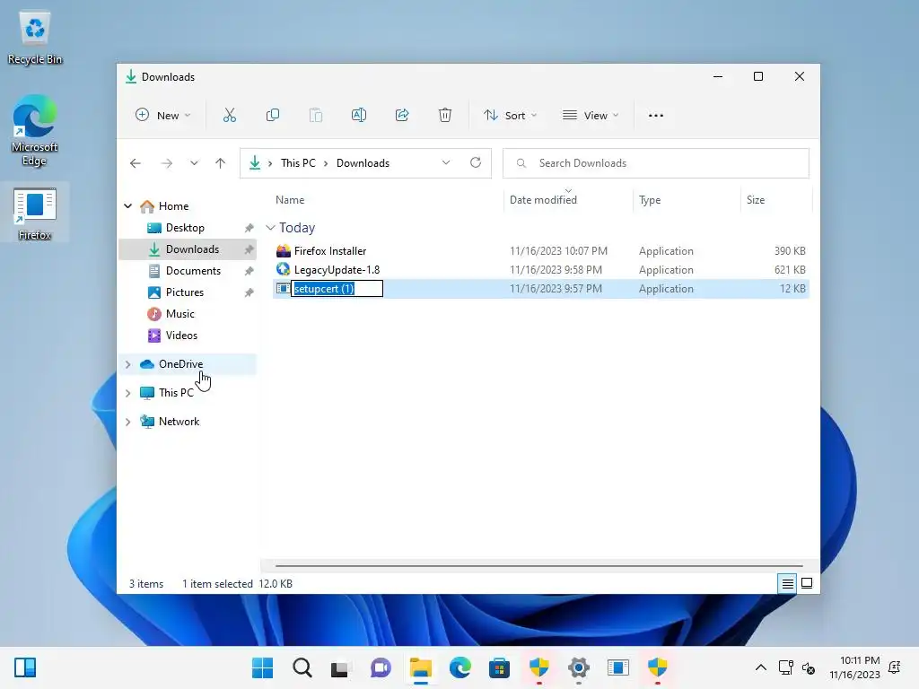
Task: Open Microsoft Edge desktop shortcut
Action: tap(35, 131)
